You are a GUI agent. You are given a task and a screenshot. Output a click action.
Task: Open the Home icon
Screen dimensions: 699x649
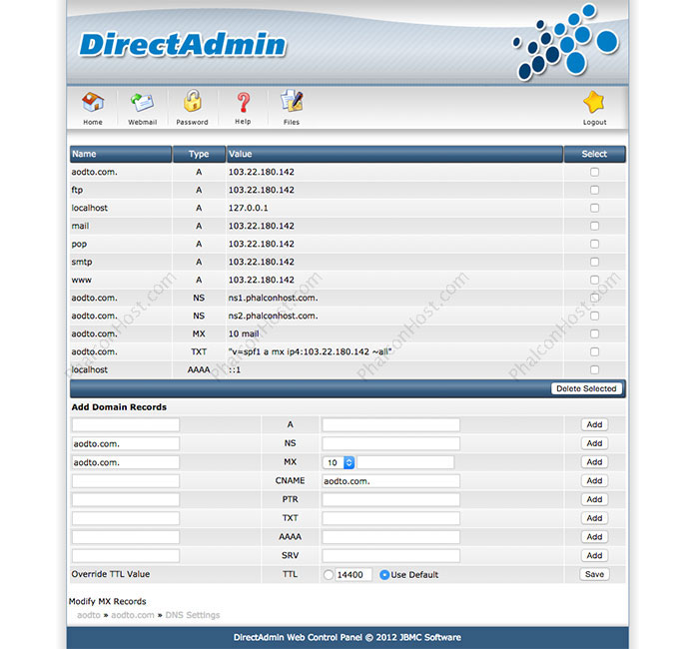[93, 103]
